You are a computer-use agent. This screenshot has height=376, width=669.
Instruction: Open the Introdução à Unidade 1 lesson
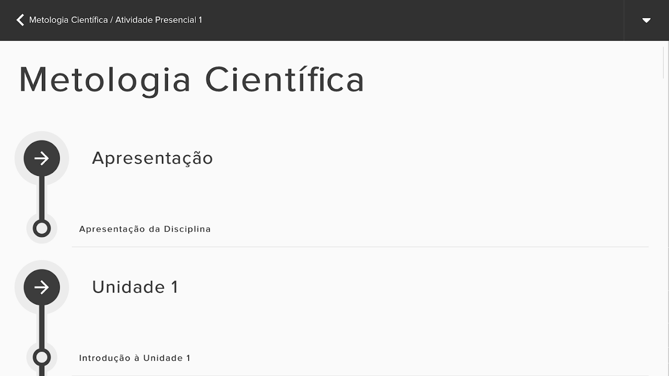(x=135, y=358)
